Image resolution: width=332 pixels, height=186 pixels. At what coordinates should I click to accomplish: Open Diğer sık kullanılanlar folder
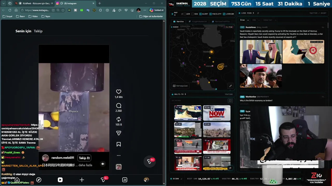(151, 16)
